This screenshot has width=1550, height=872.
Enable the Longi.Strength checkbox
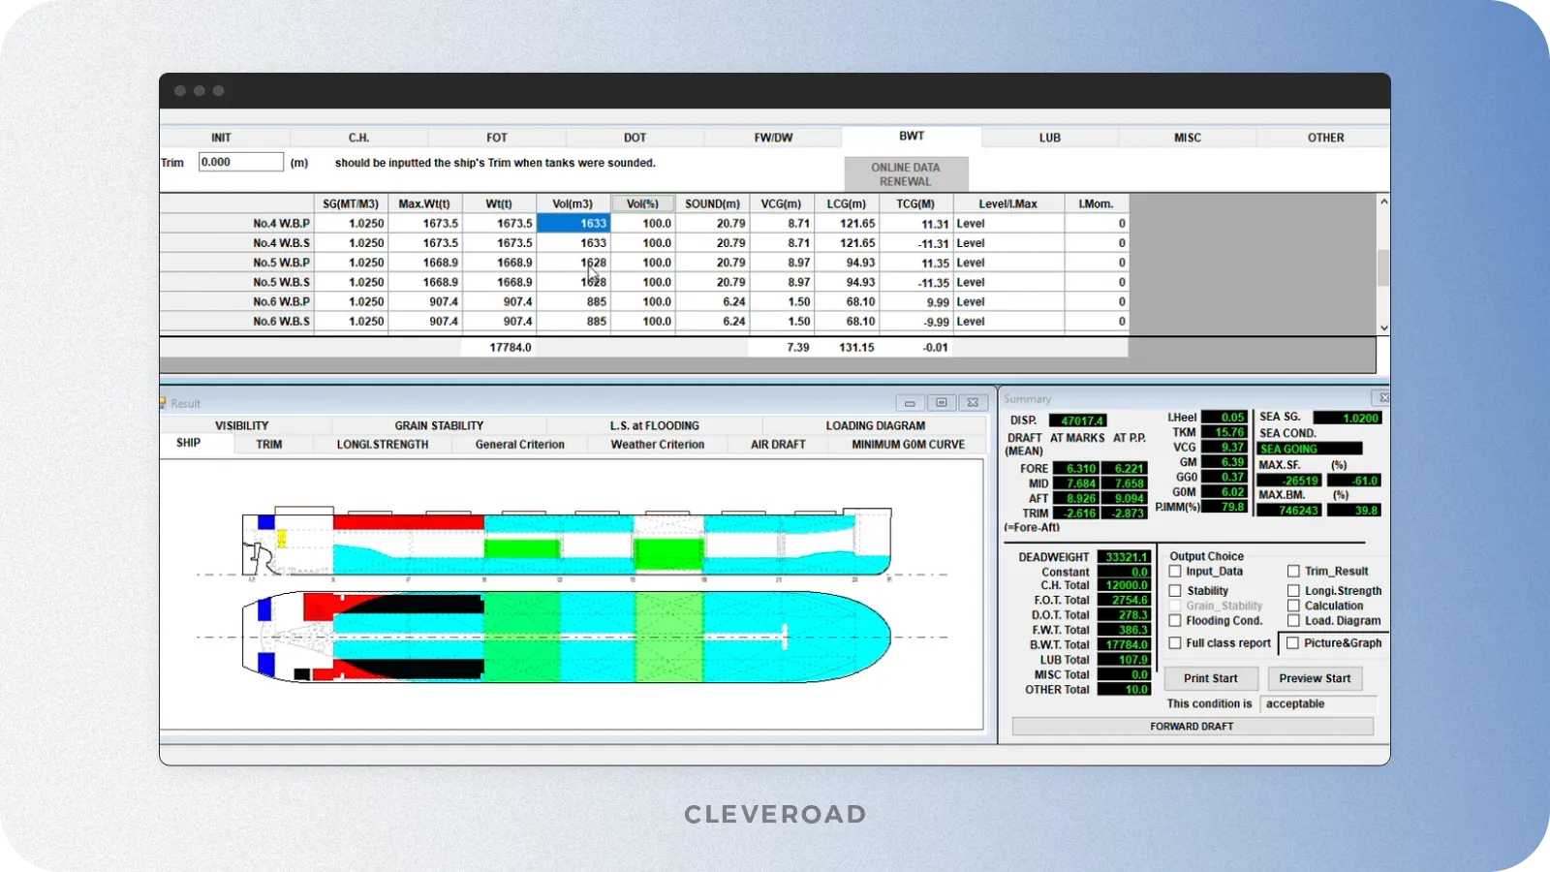(1293, 591)
